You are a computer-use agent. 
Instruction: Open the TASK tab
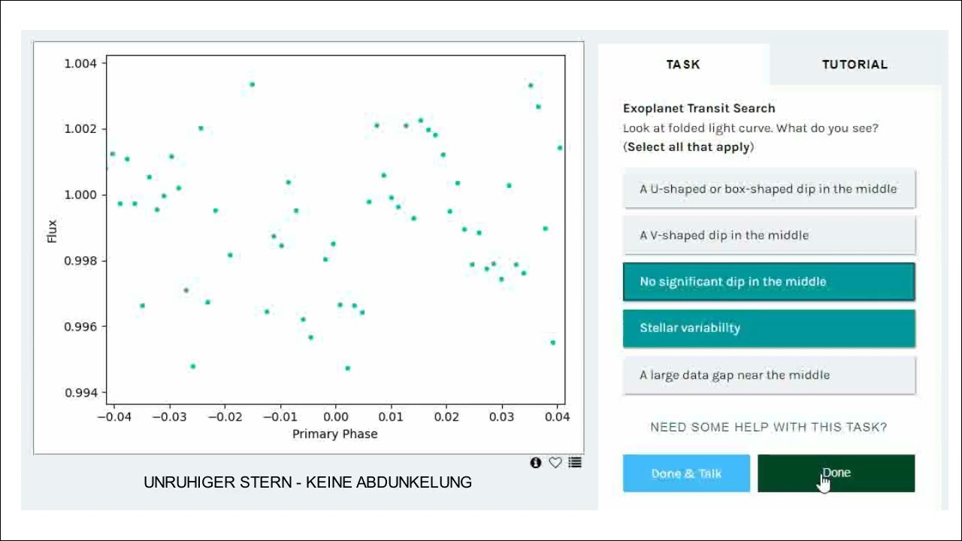pos(683,65)
